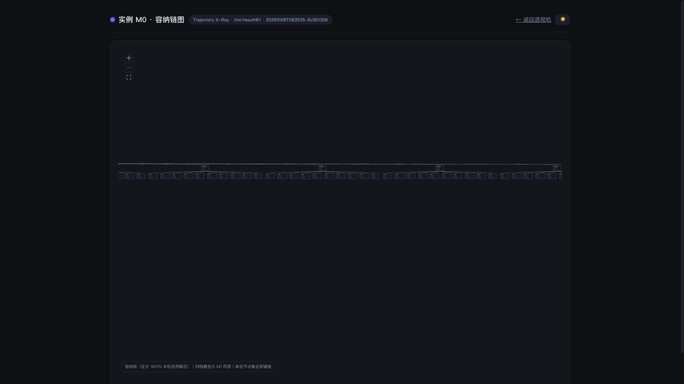Zoom in on the graph canvas
The image size is (684, 384).
tap(129, 58)
